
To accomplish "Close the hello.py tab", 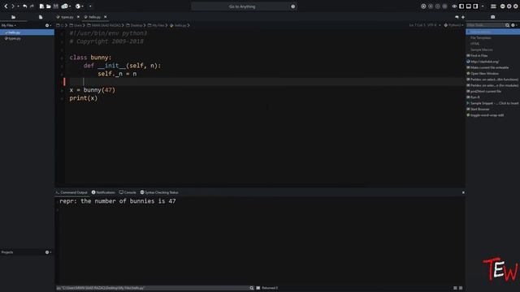I will (x=106, y=17).
